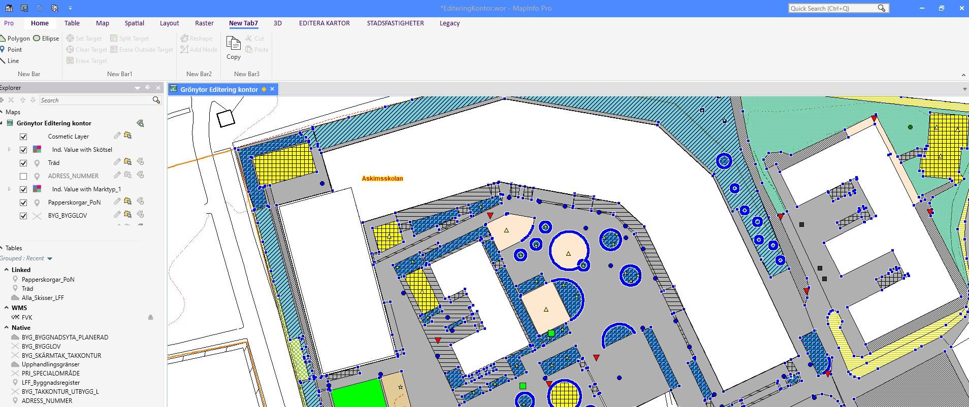Expand Ind. Value with Marktyp_1 node
Viewport: 969px width, 407px height.
click(9, 189)
